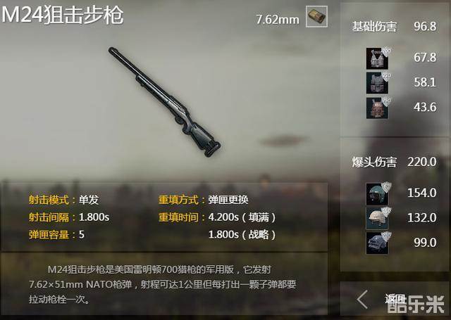
Task: Click the 7.62mm ammo type text
Action: (x=278, y=20)
